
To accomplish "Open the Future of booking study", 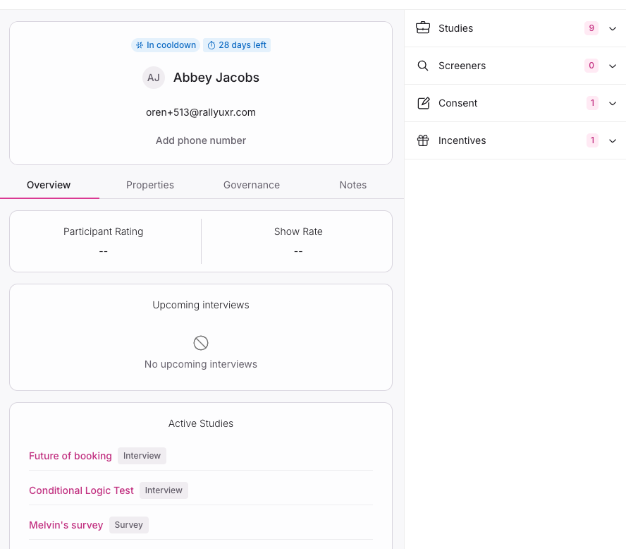I will (x=70, y=456).
